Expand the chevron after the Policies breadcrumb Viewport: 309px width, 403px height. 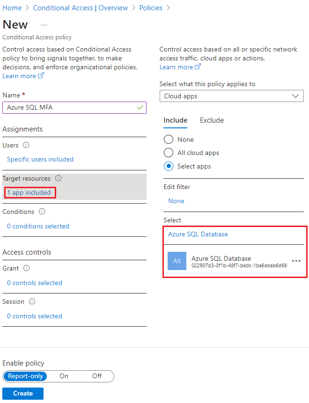click(169, 7)
